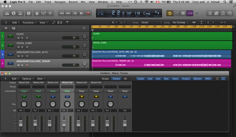The image size is (236, 137).
Task: Click the red Record button
Action: pos(88,13)
